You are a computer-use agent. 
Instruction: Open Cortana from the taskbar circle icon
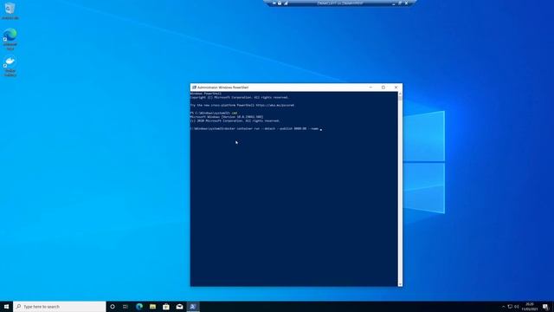(x=113, y=306)
